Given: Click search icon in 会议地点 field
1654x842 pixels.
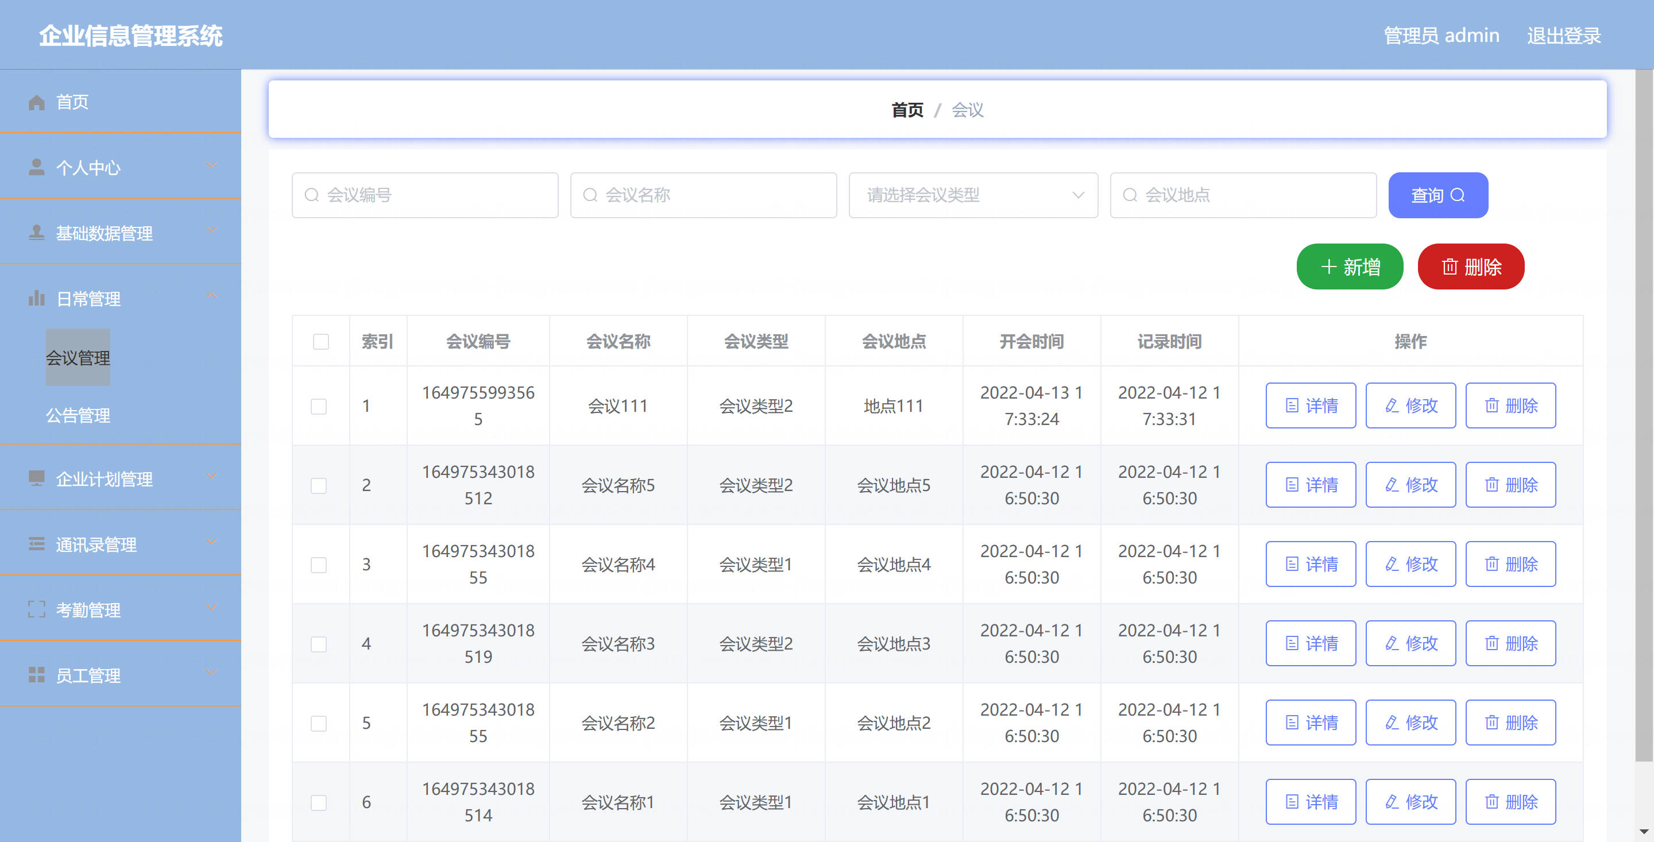Looking at the screenshot, I should (x=1130, y=195).
